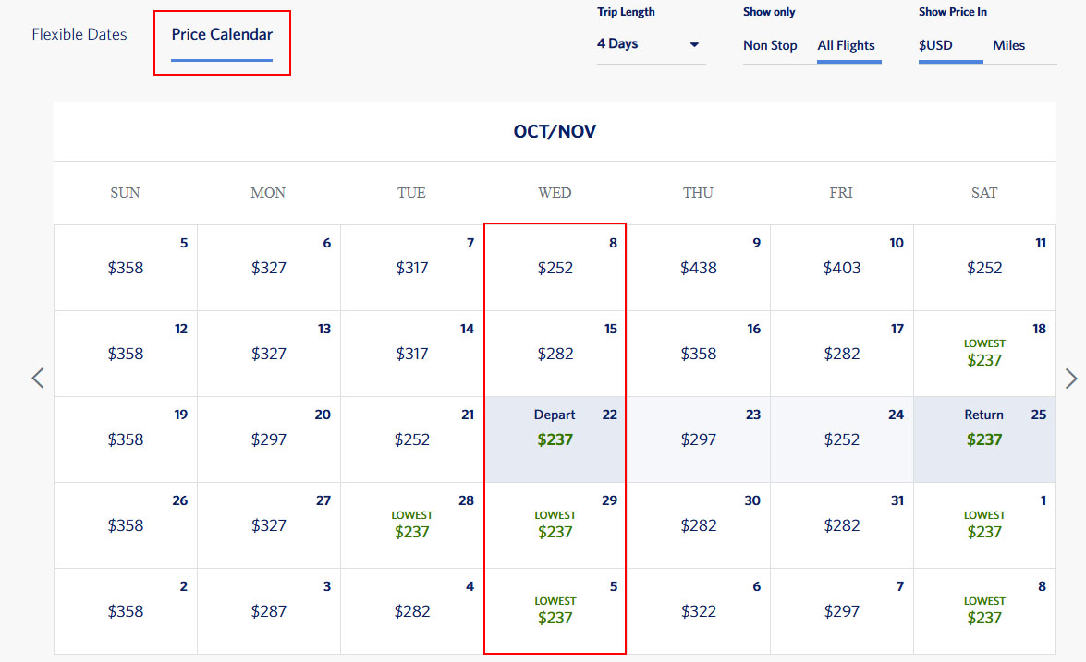Click October 20 priced at $297
Image resolution: width=1086 pixels, height=662 pixels.
[x=269, y=439]
